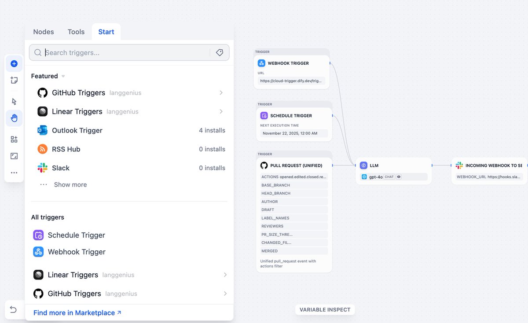
Task: Click the Webhook Trigger blue icon in list
Action: click(38, 252)
